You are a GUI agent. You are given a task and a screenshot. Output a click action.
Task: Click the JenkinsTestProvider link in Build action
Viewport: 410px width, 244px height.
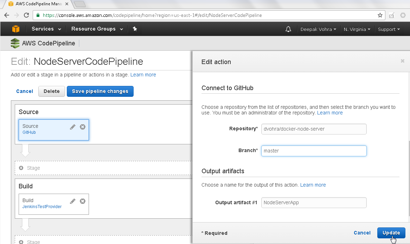click(x=42, y=207)
